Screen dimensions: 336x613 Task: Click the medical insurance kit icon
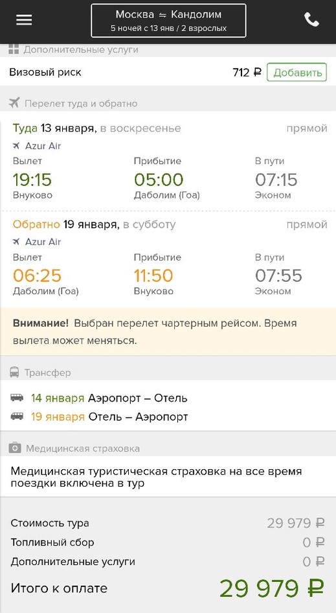(x=15, y=448)
